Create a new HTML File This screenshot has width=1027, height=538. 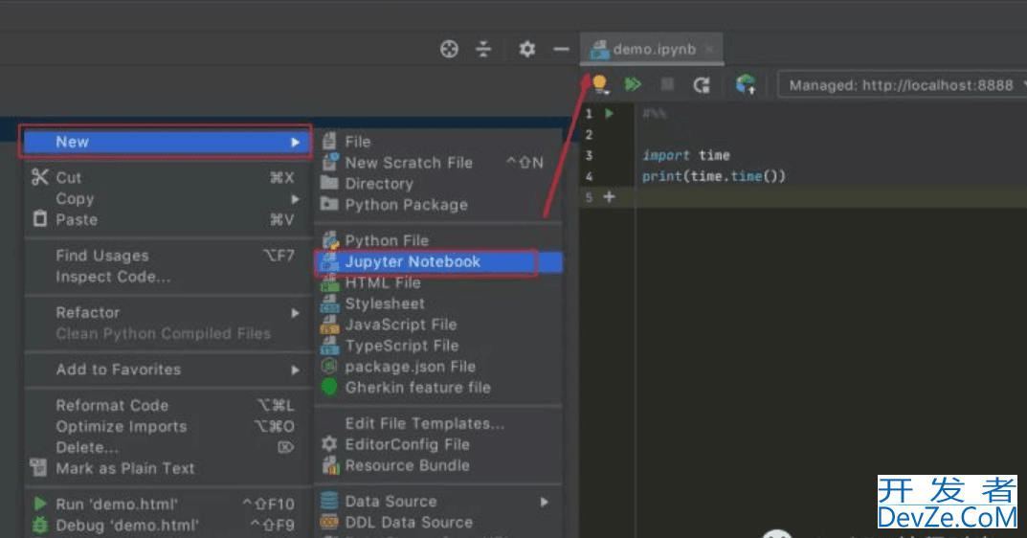[438, 283]
